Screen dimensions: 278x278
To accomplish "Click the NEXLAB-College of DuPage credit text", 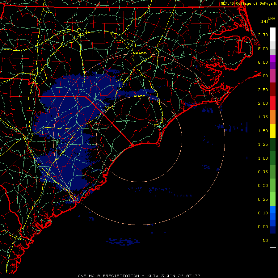I will tap(246, 3).
